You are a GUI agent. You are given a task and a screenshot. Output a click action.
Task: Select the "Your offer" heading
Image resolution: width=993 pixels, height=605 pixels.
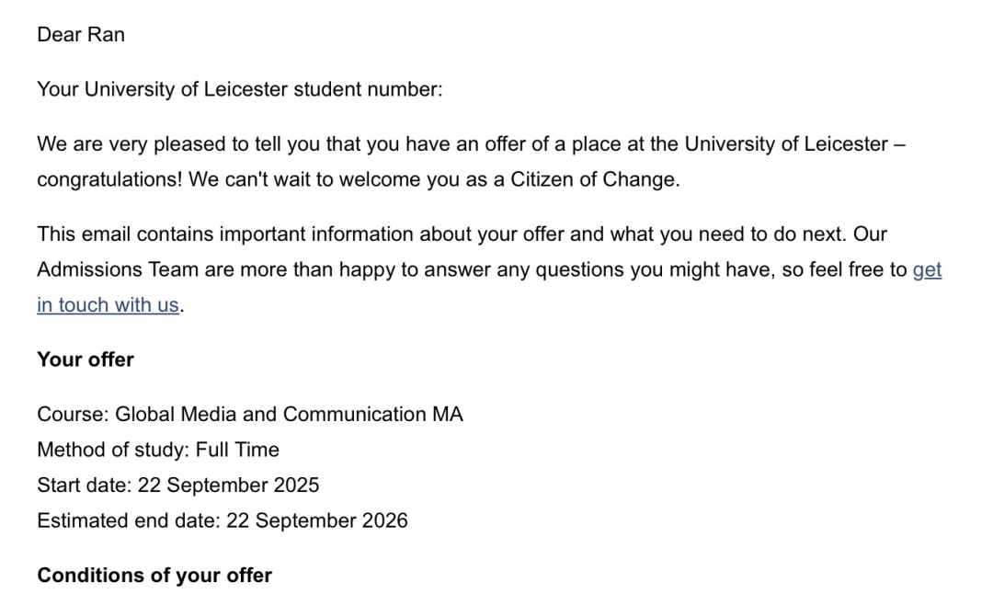[86, 360]
